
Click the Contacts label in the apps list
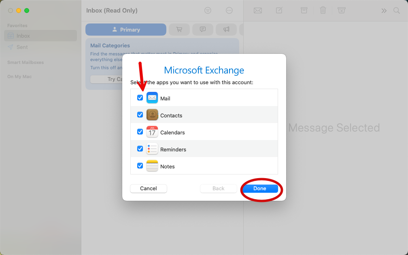pyautogui.click(x=171, y=115)
